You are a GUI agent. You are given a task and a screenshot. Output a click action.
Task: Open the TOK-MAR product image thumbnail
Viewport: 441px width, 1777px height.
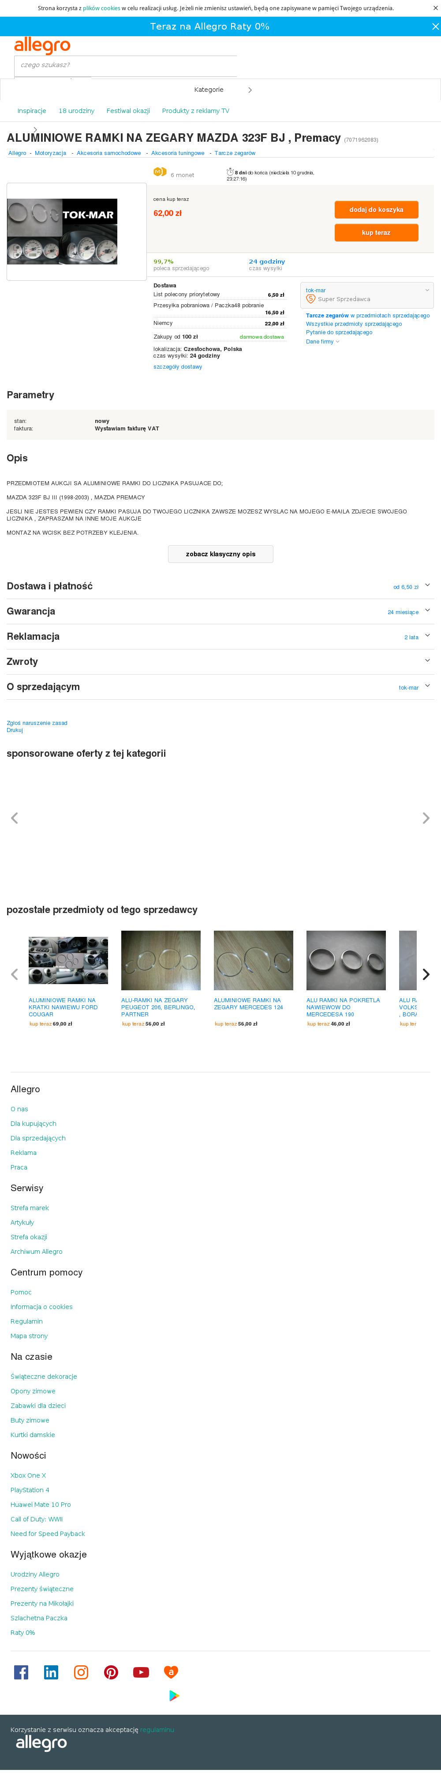pos(62,231)
